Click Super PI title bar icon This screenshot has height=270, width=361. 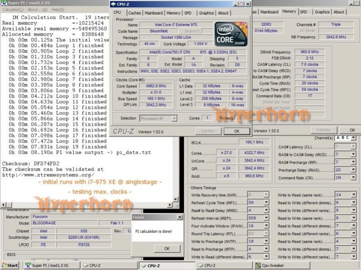pos(4,3)
